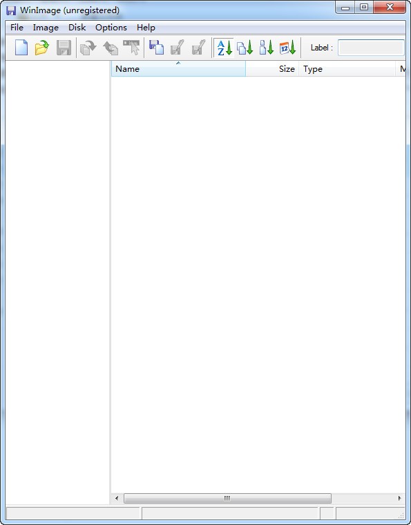The width and height of the screenshot is (411, 525).
Task: Click the WinImage title bar floppy icon
Action: click(x=11, y=10)
